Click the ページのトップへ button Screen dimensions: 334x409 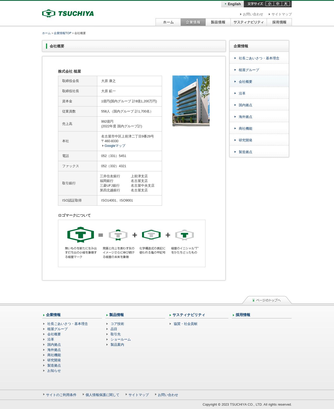click(267, 300)
